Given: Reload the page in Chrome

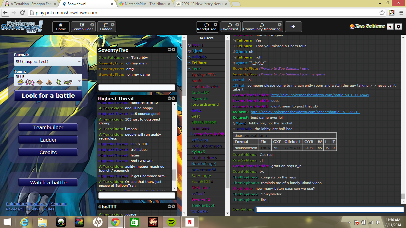Looking at the screenshot, I should click(22, 13).
